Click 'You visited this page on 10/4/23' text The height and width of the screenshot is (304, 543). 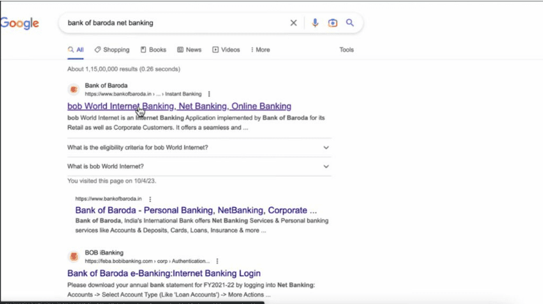click(x=112, y=181)
